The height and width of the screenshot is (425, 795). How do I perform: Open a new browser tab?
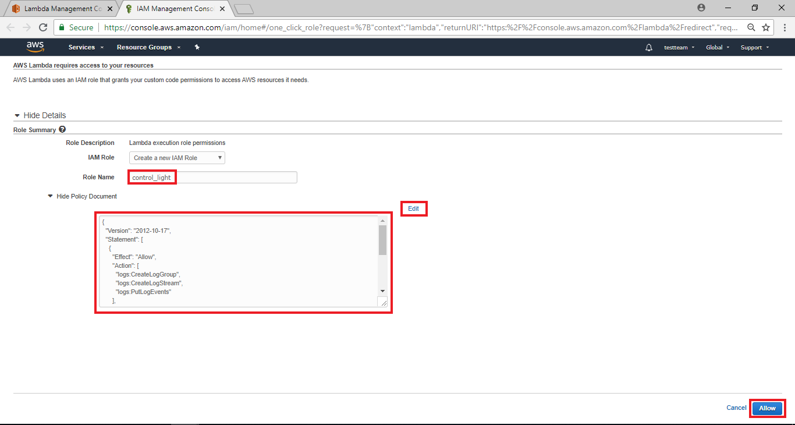tap(244, 9)
